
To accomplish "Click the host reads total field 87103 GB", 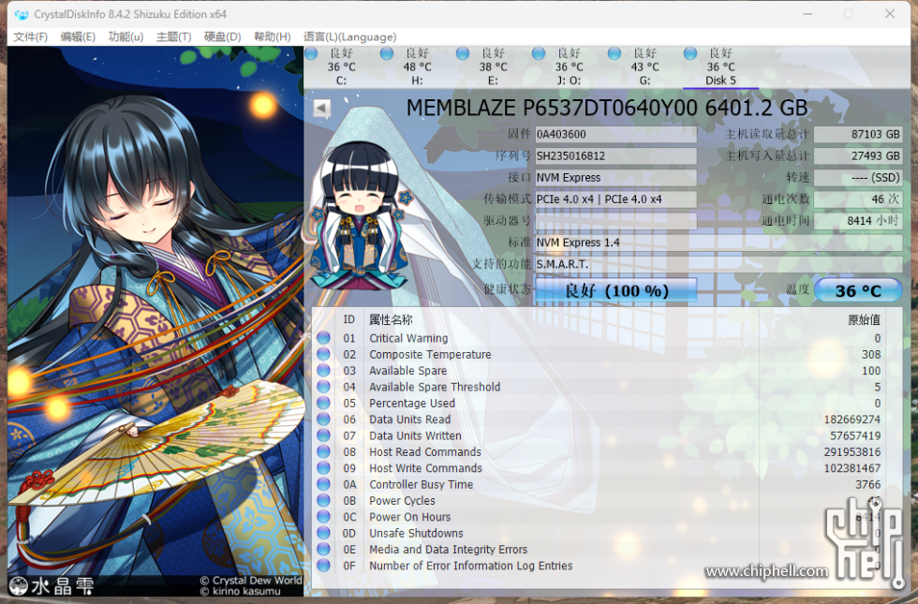I will (x=858, y=134).
